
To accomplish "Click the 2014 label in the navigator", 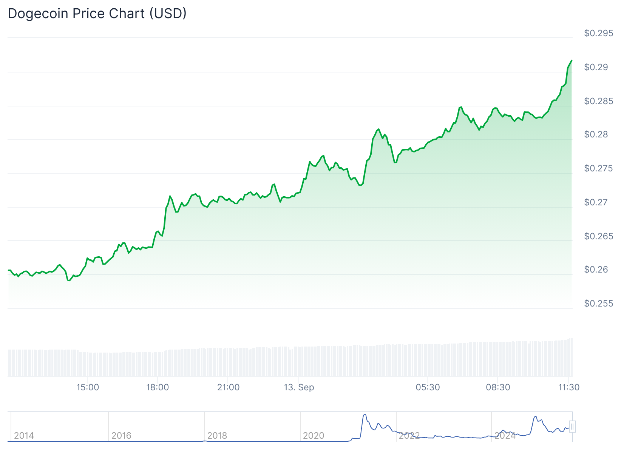I will point(24,436).
